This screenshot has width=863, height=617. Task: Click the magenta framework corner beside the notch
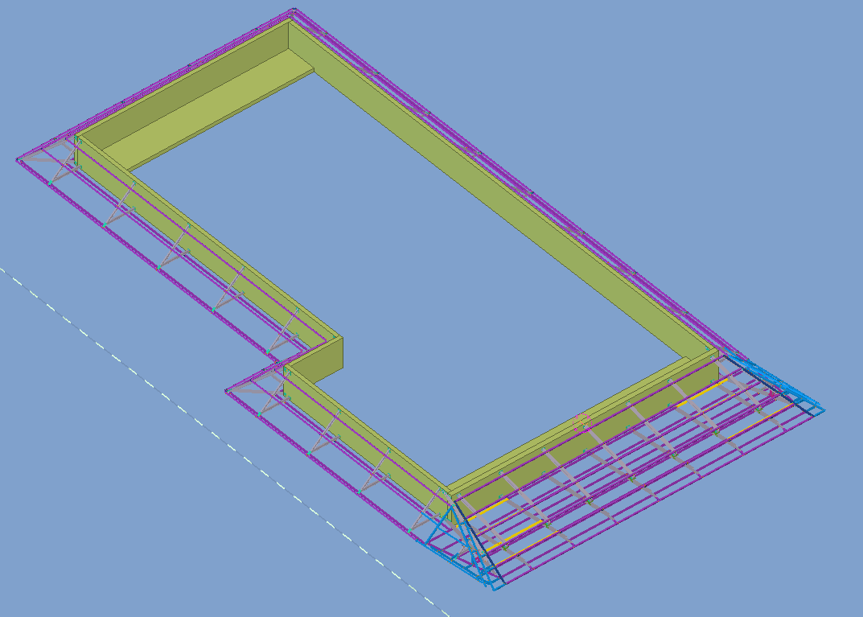tap(227, 391)
